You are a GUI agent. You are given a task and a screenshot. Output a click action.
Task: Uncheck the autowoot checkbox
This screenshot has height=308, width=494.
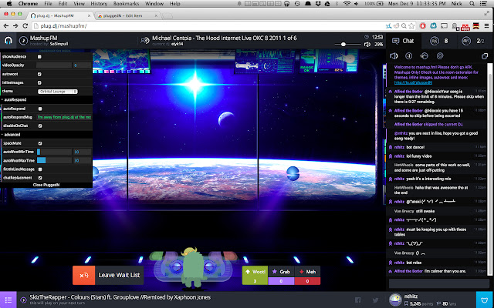(x=40, y=74)
